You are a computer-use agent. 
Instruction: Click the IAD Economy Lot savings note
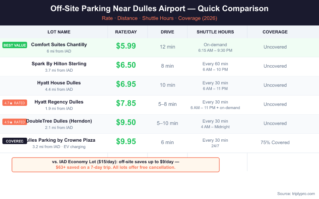tap(116, 164)
